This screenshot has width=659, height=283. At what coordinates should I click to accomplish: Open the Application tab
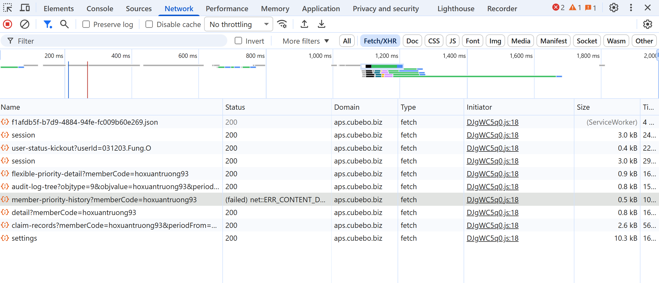321,9
